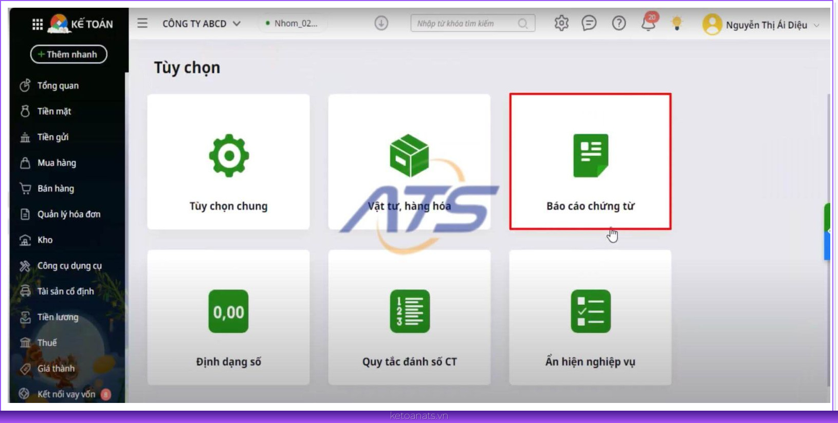Toggle the hamburger sidebar menu
The width and height of the screenshot is (838, 423).
[142, 23]
